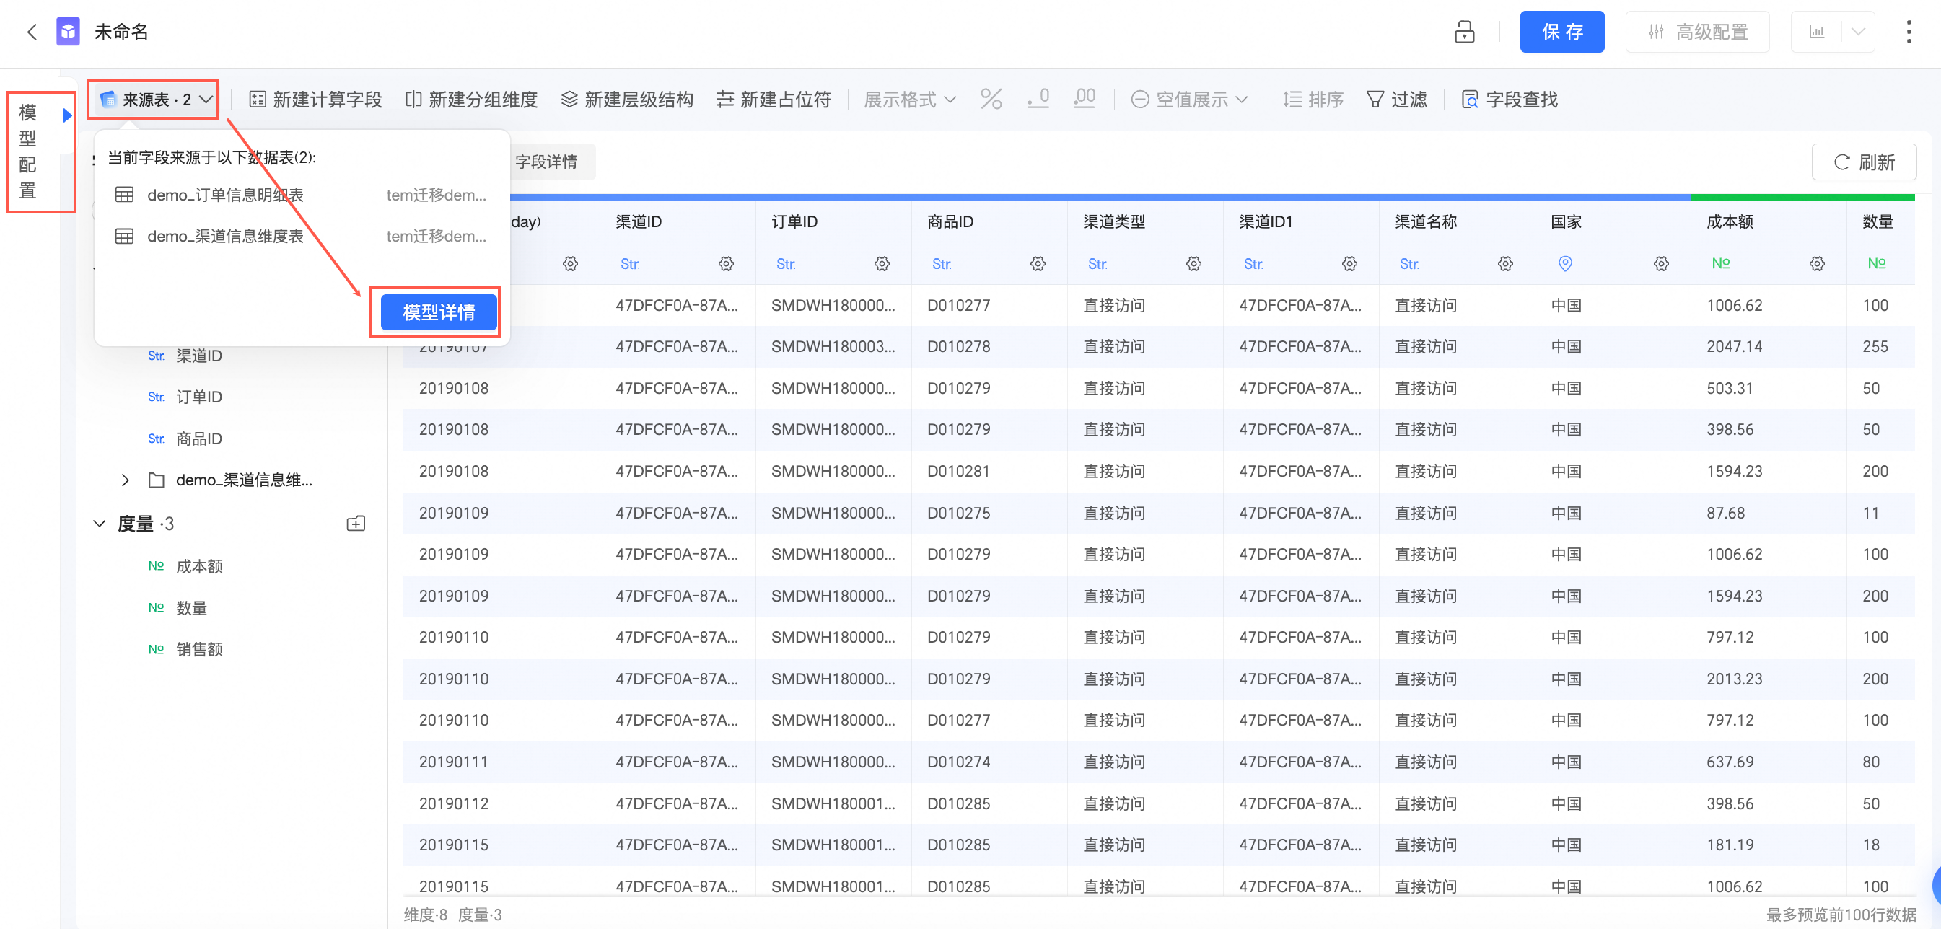Select demo_订单信息明细表 in source list
The width and height of the screenshot is (1941, 929).
pos(224,195)
